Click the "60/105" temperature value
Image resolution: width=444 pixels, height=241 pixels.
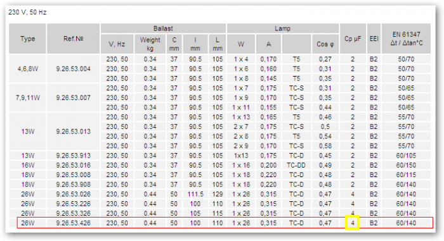tap(406, 156)
